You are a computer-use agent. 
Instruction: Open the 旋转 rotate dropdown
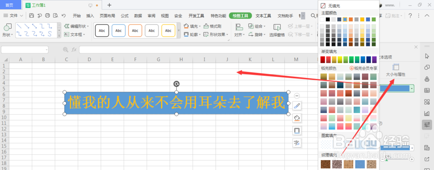[257, 35]
